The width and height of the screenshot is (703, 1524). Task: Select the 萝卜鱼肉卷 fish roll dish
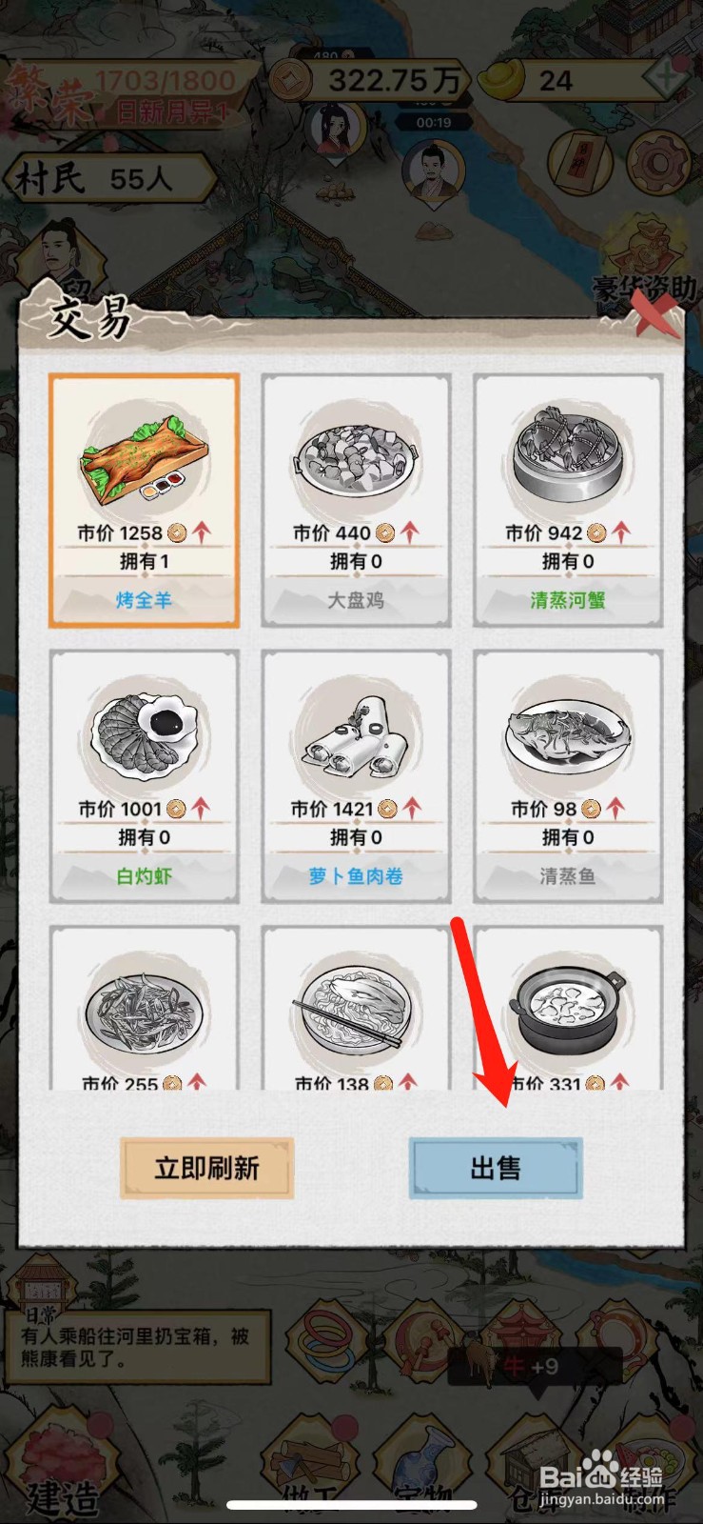pyautogui.click(x=356, y=776)
